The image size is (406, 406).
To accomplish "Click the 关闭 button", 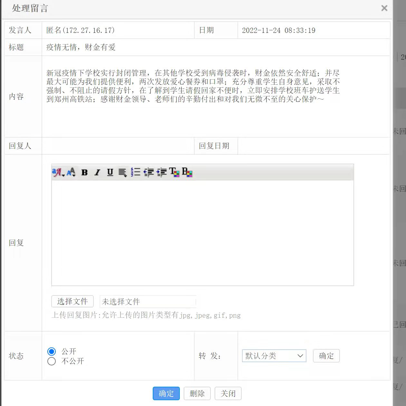I will (x=228, y=393).
